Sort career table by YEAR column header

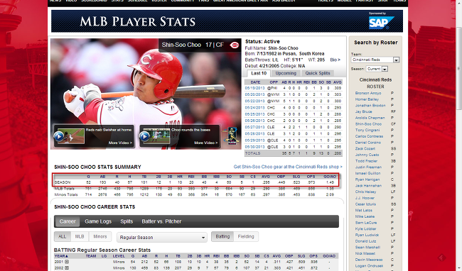[x=61, y=256]
